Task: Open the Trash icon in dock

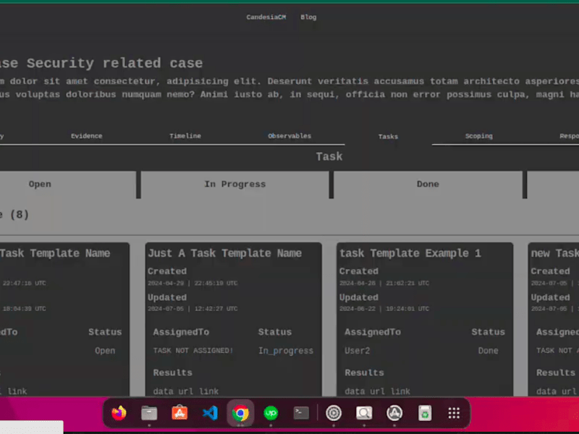Action: 425,413
